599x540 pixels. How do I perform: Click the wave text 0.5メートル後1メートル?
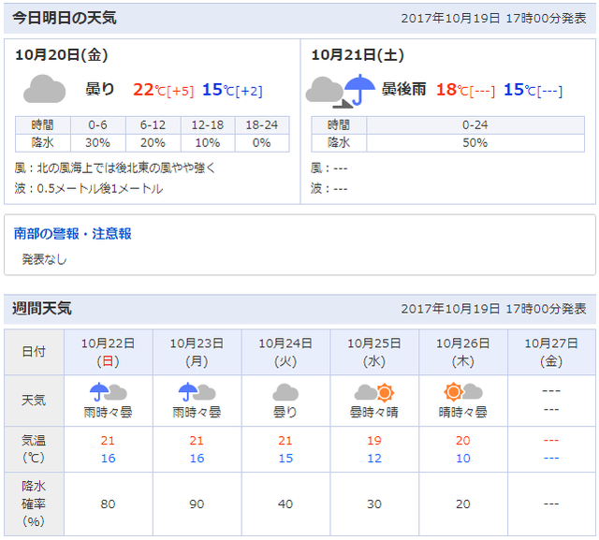100,189
